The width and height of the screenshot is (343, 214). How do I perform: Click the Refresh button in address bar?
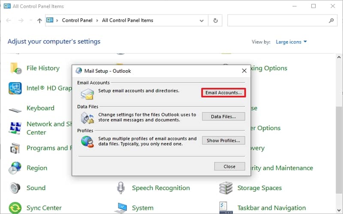(x=215, y=21)
